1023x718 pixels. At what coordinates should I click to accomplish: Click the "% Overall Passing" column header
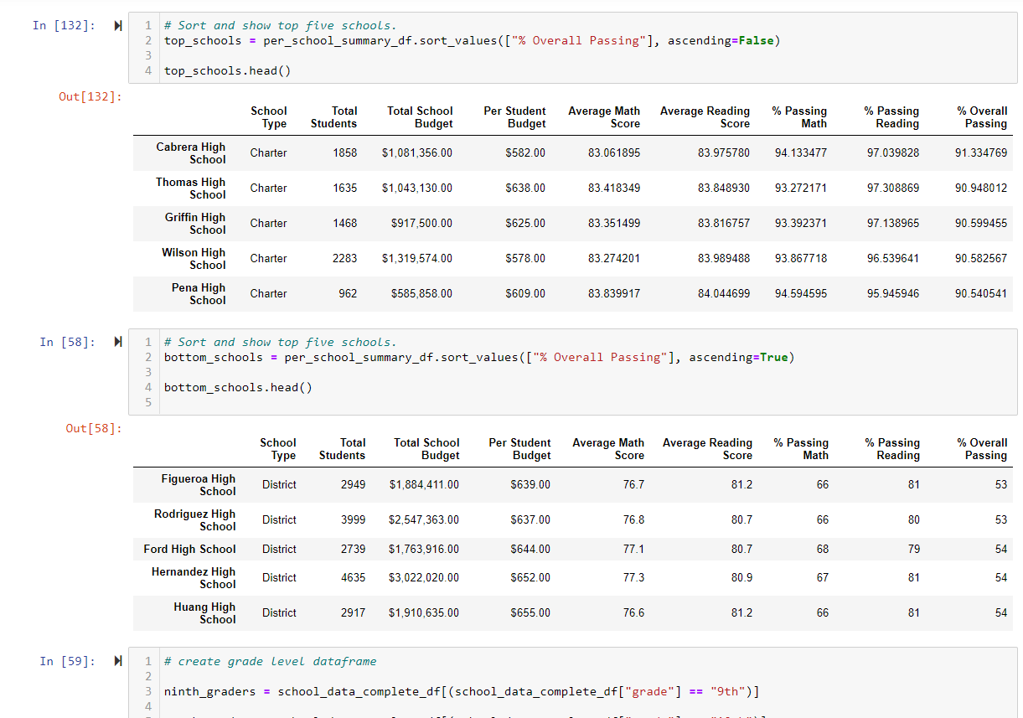(982, 116)
